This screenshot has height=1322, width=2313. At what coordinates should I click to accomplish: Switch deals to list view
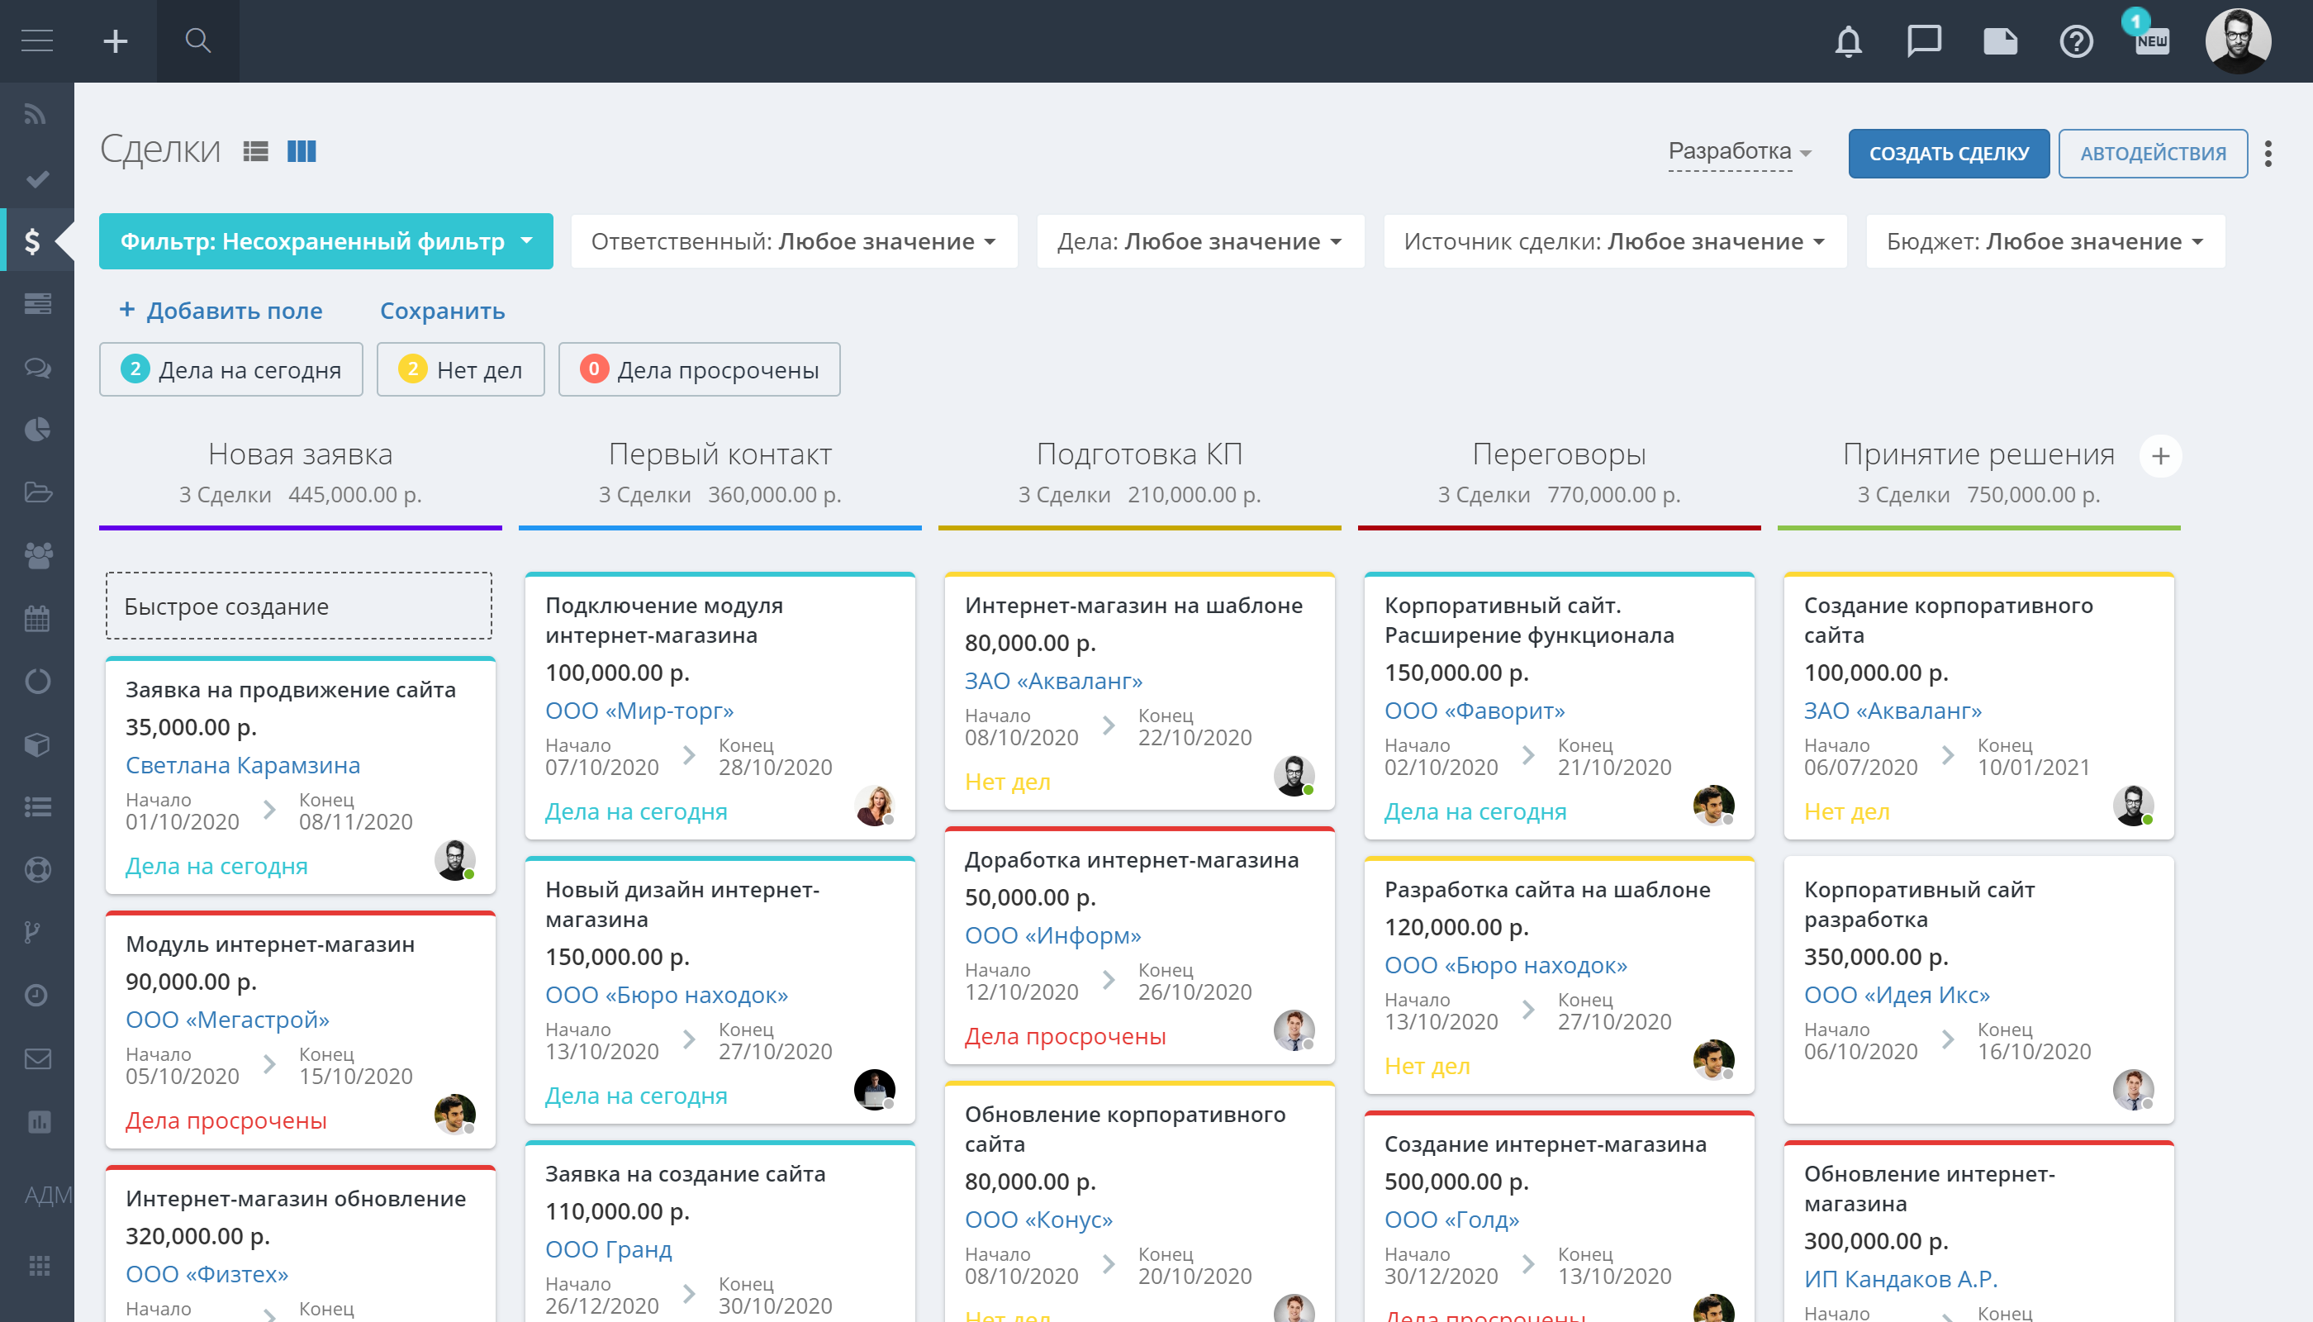(x=256, y=152)
